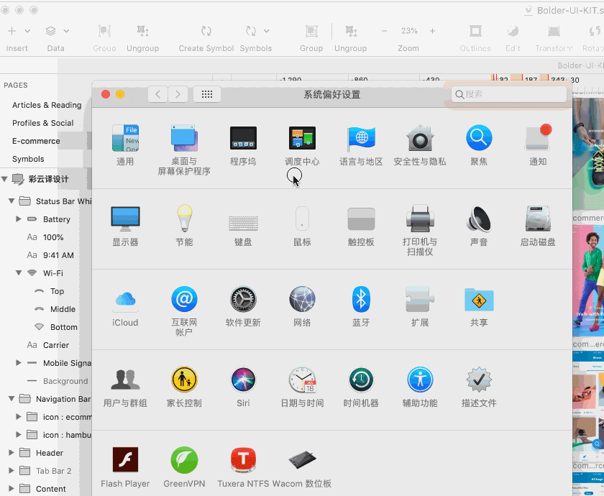Open the 程序坞 (Dock) preferences icon

(243, 138)
